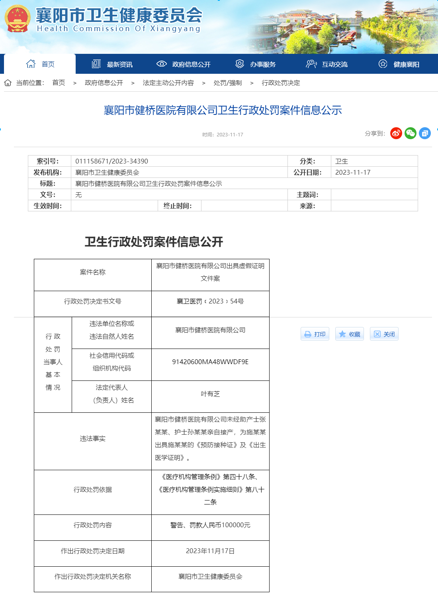438x601 pixels.
Task: Share the notice via WeChat icon
Action: [x=411, y=133]
